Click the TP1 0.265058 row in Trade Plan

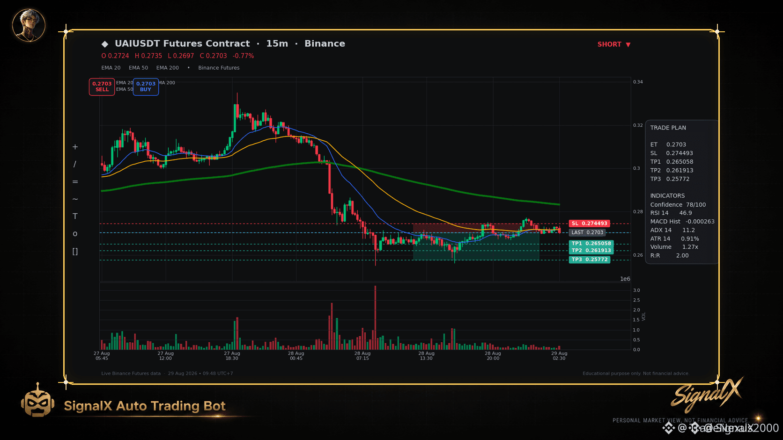(x=672, y=162)
